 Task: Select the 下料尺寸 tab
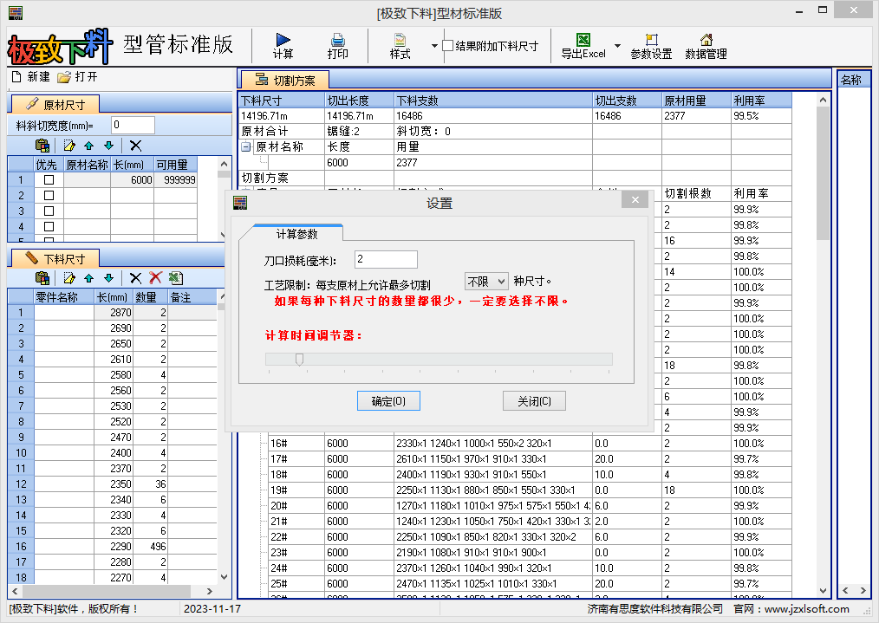pyautogui.click(x=55, y=259)
